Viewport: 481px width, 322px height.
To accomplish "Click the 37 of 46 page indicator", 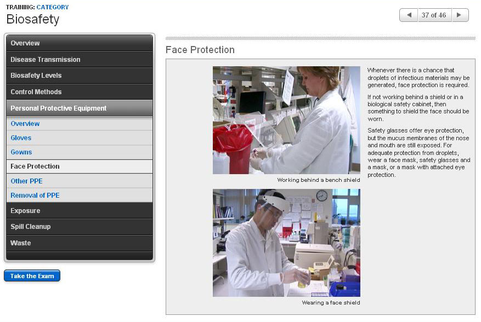I will click(x=434, y=15).
